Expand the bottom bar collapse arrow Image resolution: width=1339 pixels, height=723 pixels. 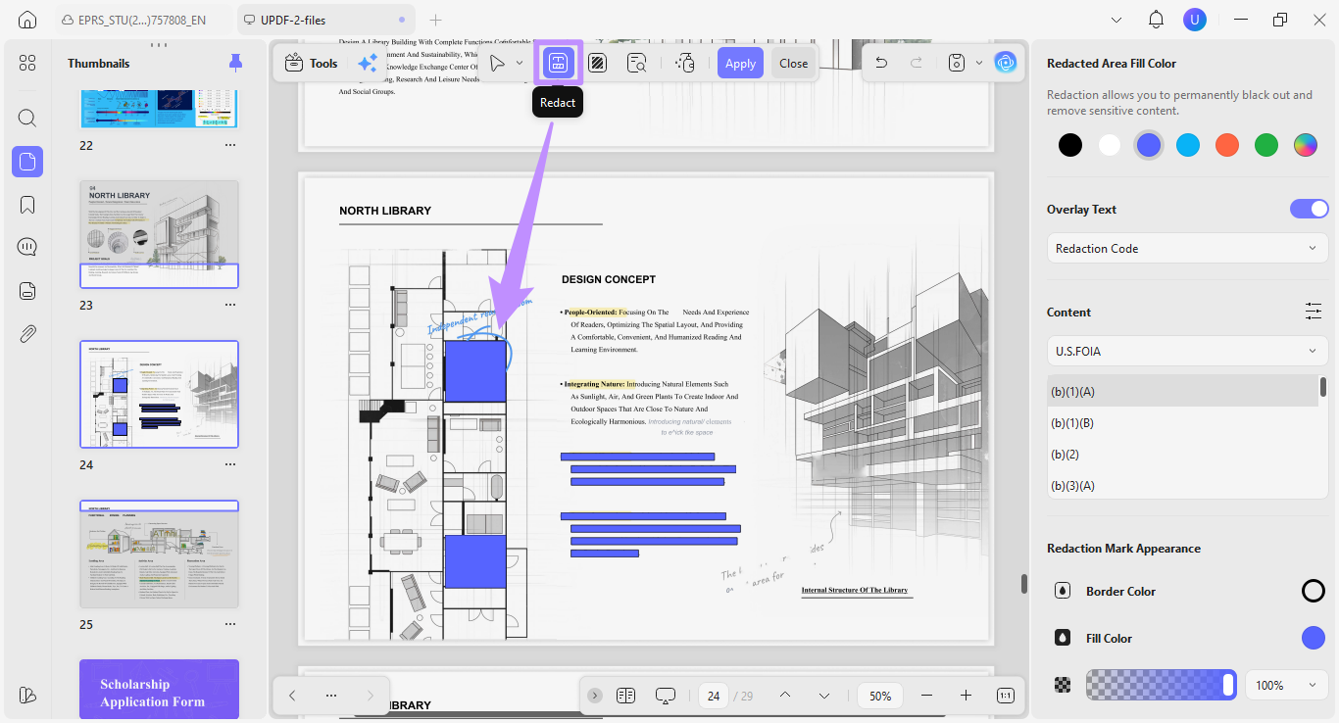tap(595, 696)
